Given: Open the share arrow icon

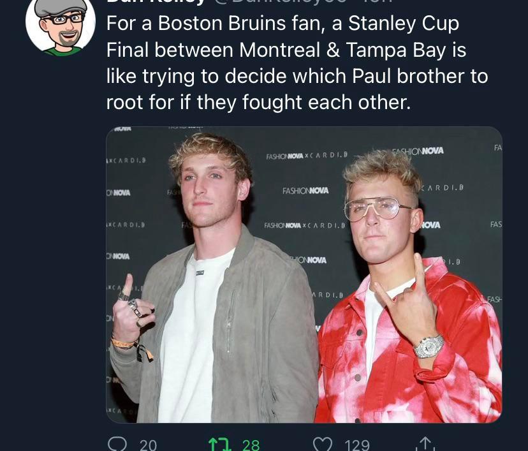Looking at the screenshot, I should click(427, 444).
